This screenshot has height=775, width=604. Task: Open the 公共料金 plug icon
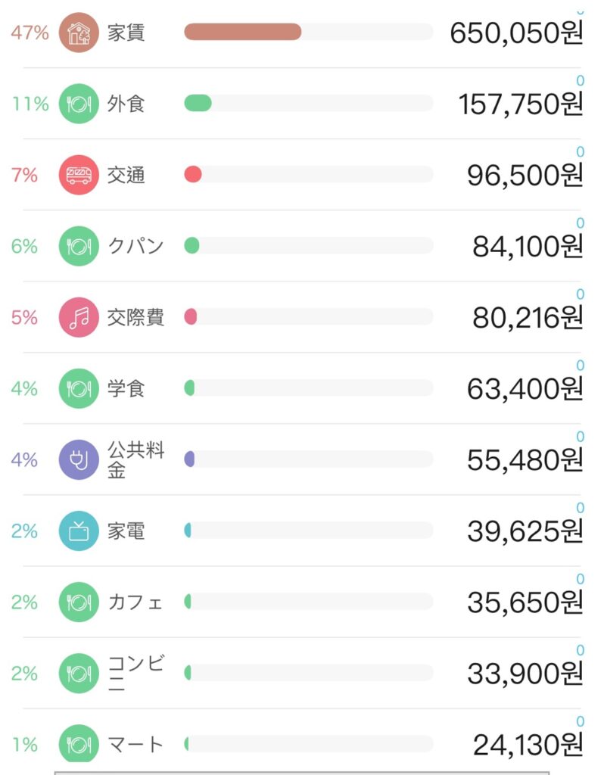(x=79, y=459)
